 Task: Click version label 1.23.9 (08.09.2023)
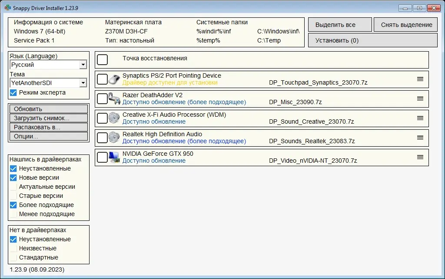[x=37, y=269]
